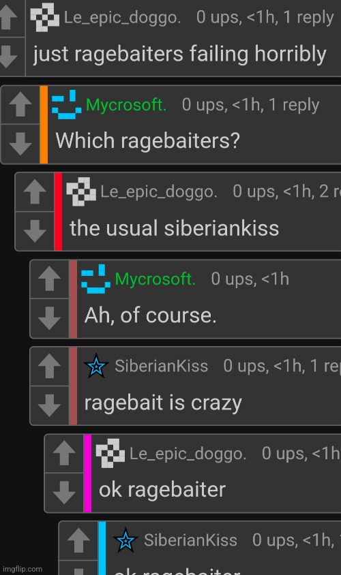Open SiberianKiss profile on "ragebait is crazy"
The width and height of the screenshot is (341, 575).
161,366
